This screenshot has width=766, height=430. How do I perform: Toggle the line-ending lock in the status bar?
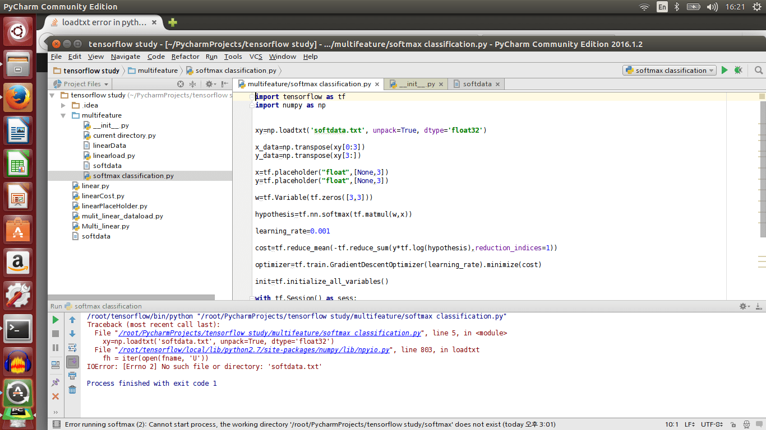pyautogui.click(x=733, y=424)
